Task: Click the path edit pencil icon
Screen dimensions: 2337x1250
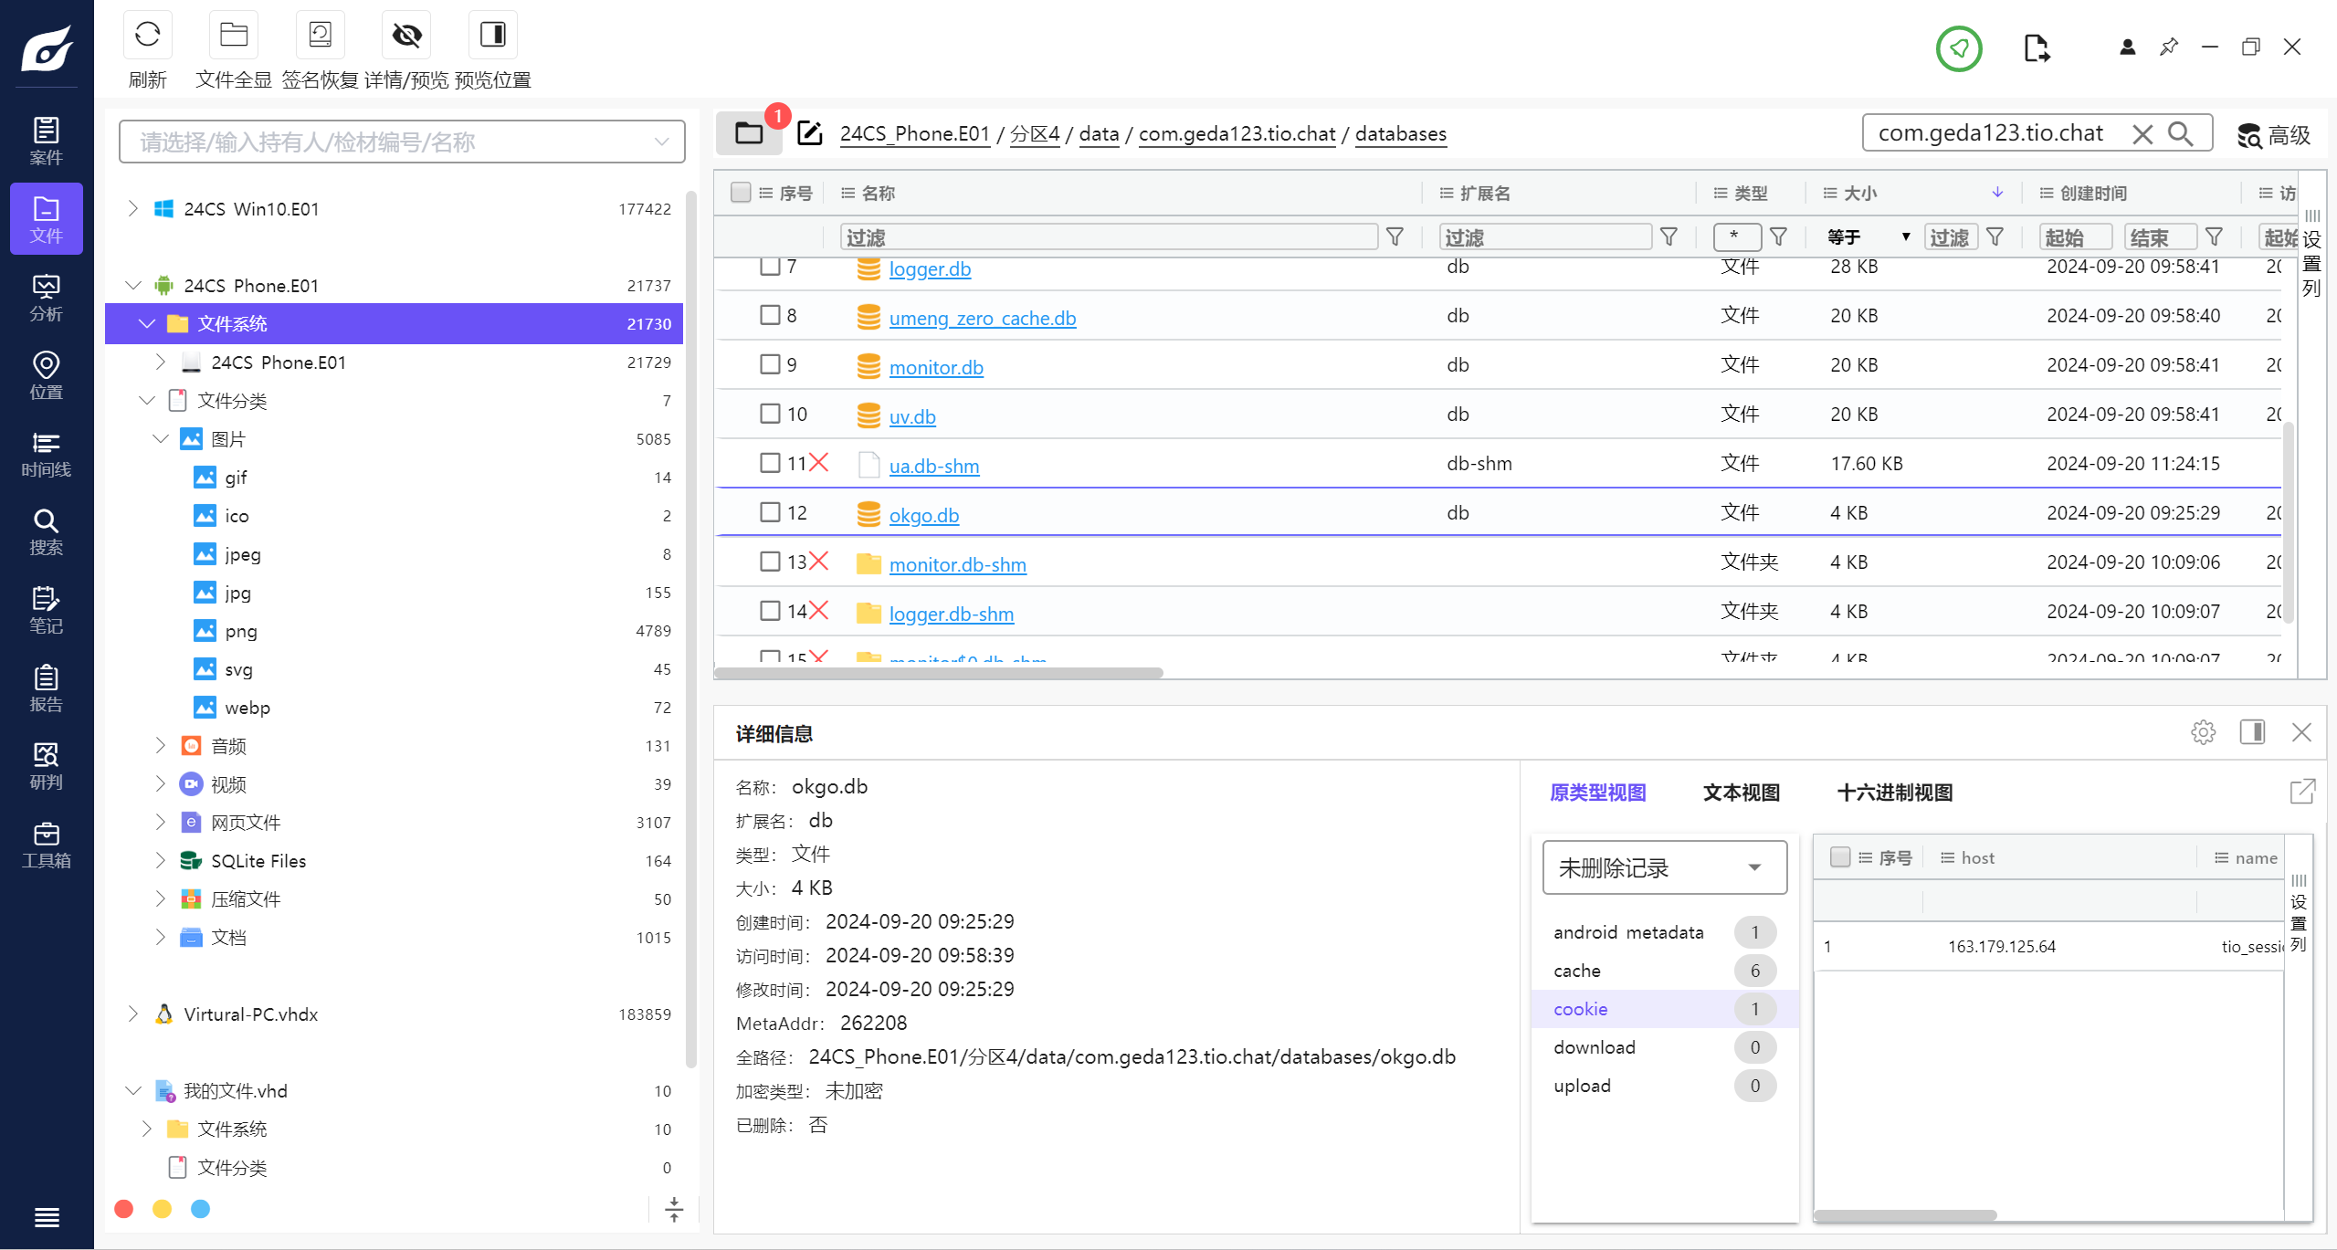Action: [809, 133]
